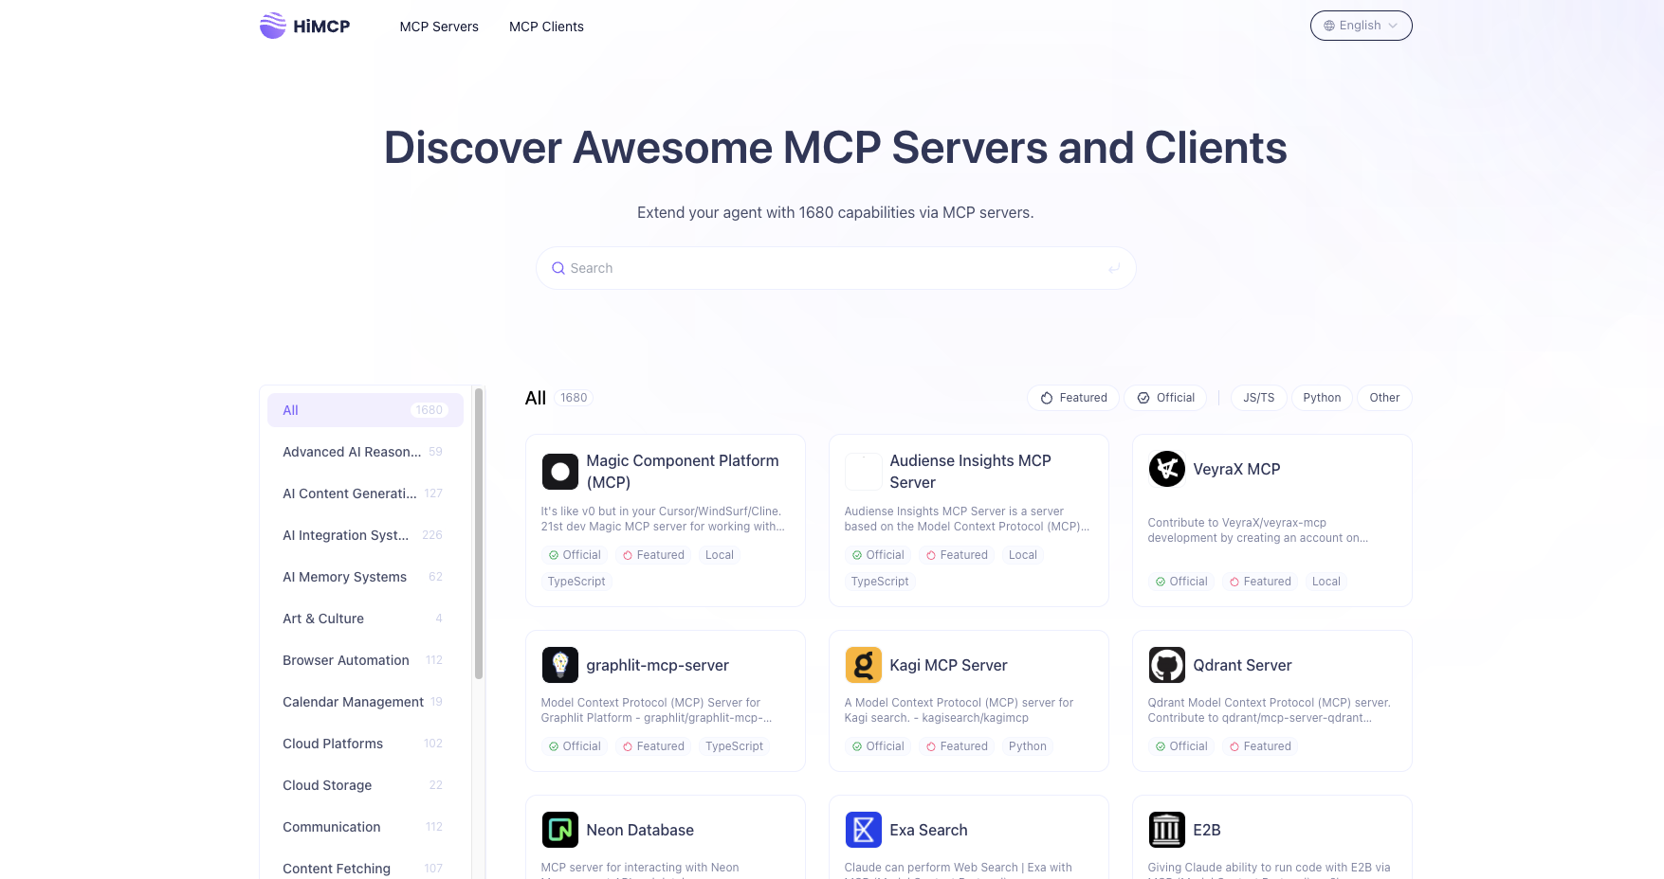Click VeyraX MCP description text
Screen dimensions: 1664x879
pos(1257,530)
